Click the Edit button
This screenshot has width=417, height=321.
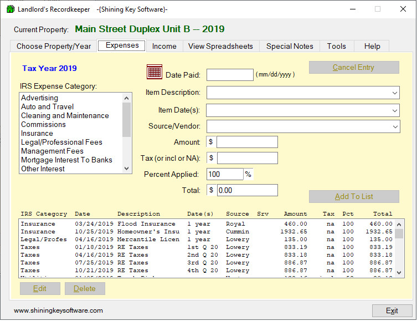click(x=40, y=288)
